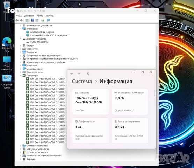
Task: Click the back arrow in Settings window
Action: coord(72,74)
